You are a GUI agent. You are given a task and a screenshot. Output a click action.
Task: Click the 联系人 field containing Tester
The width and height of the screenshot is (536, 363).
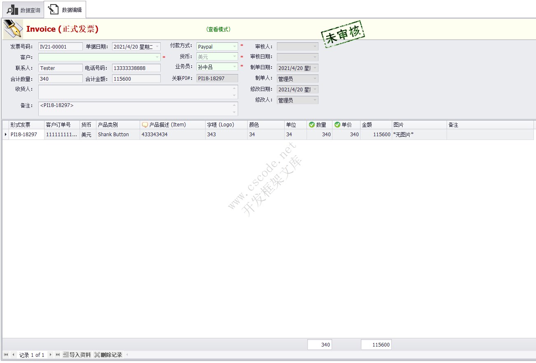tap(61, 68)
